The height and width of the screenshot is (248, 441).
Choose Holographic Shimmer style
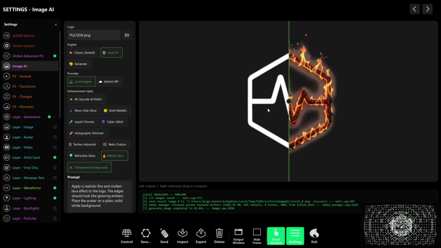click(x=87, y=133)
